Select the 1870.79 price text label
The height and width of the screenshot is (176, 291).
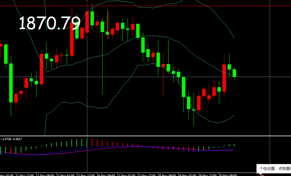(50, 23)
